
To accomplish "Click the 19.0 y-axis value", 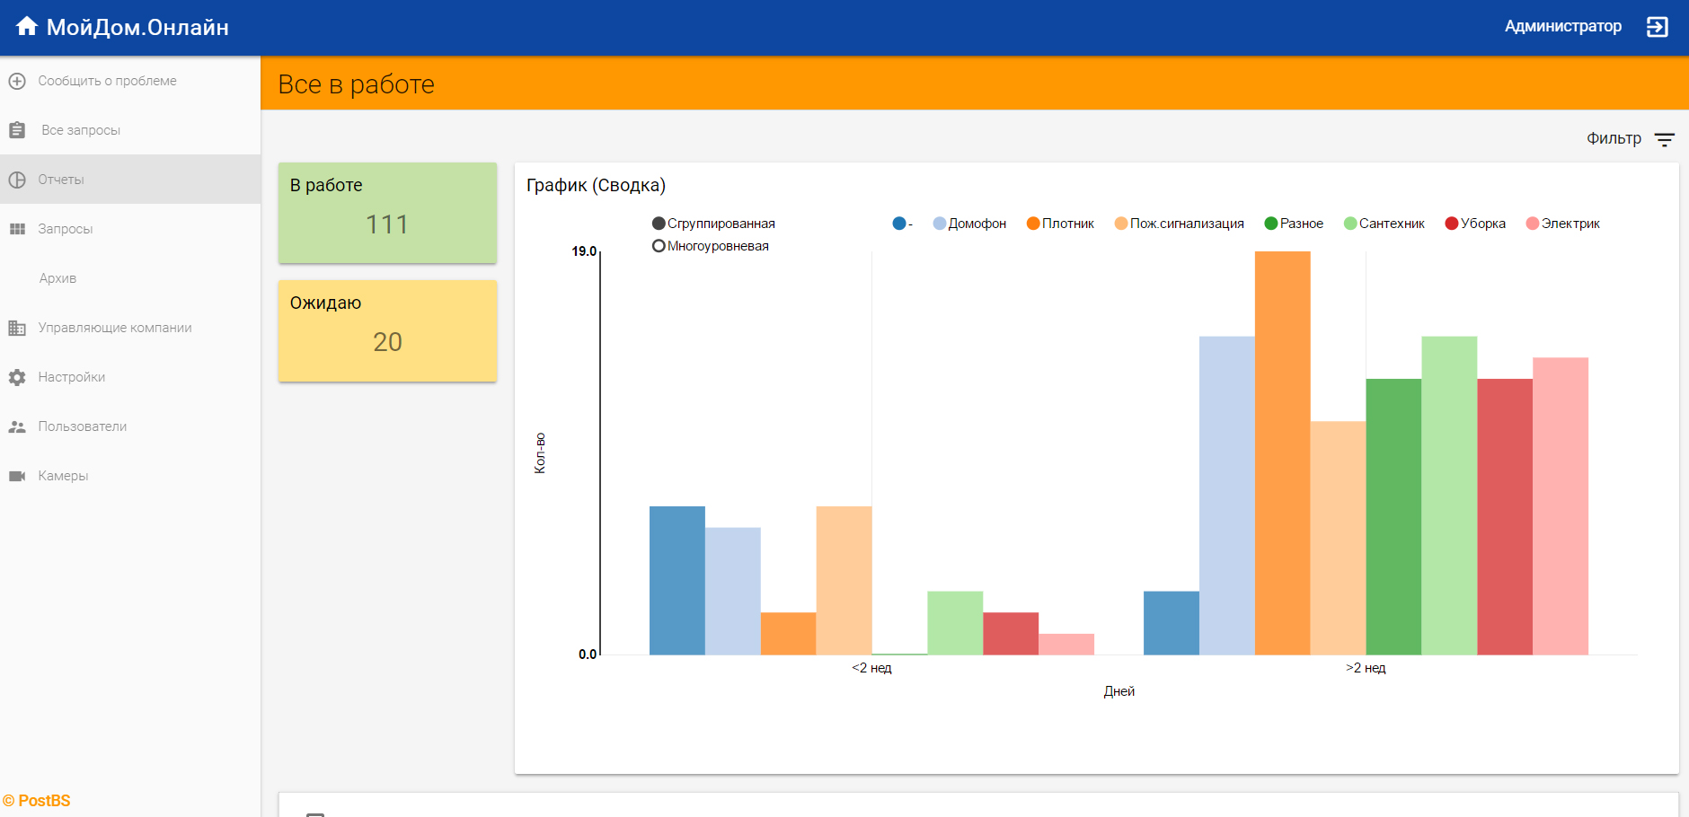I will (x=584, y=251).
